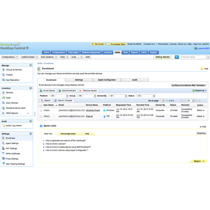Open Select action for Windows Phone row
Viewport: 210px width, 210px height.
(x=201, y=110)
